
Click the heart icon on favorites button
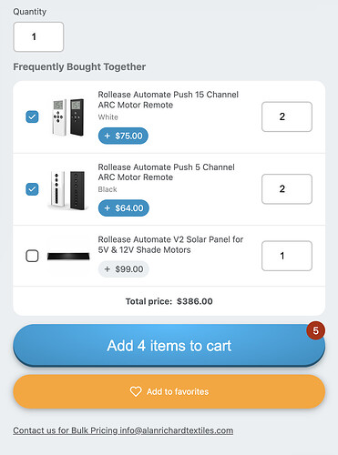(136, 391)
